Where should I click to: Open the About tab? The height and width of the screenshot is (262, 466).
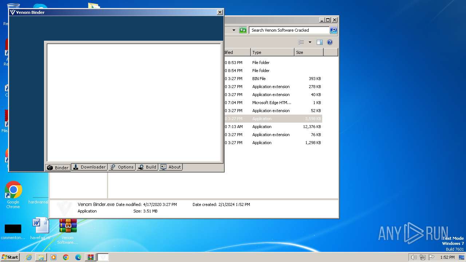click(x=171, y=167)
